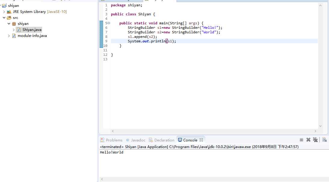The height and width of the screenshot is (182, 329).
Task: Open the Javadoc tab
Action: click(136, 140)
